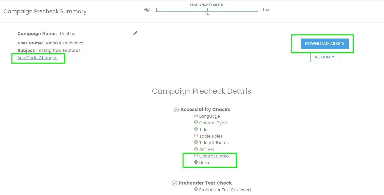
Task: Click the green check beside Title Attributes
Action: pos(196,142)
